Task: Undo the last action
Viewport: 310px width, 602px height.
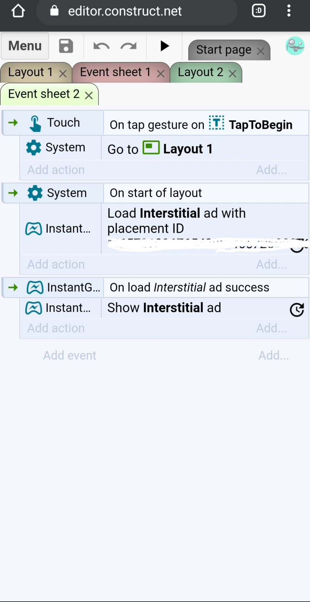Action: (102, 46)
